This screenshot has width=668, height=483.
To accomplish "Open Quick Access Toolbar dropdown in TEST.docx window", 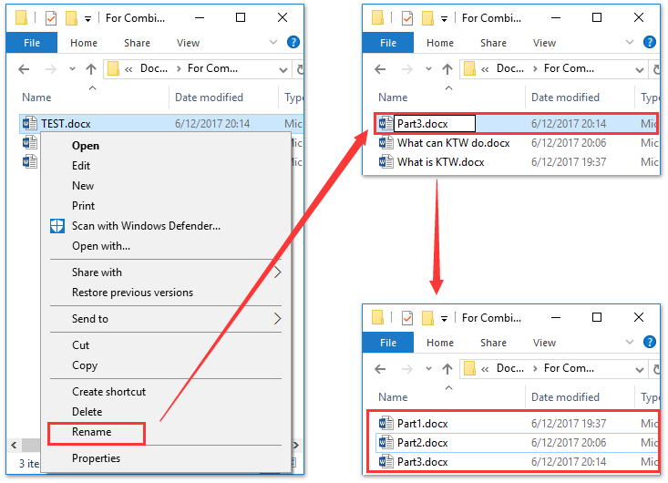I will click(x=88, y=18).
